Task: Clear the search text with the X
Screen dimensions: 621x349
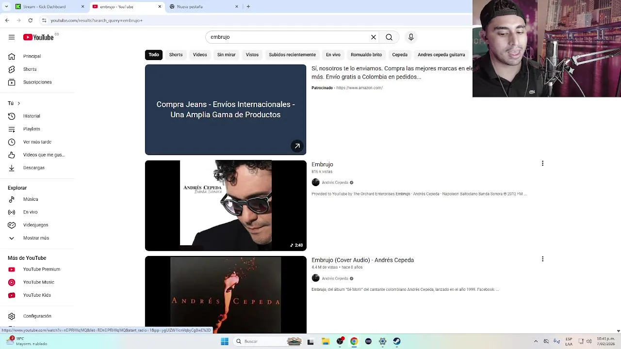Action: tap(374, 37)
